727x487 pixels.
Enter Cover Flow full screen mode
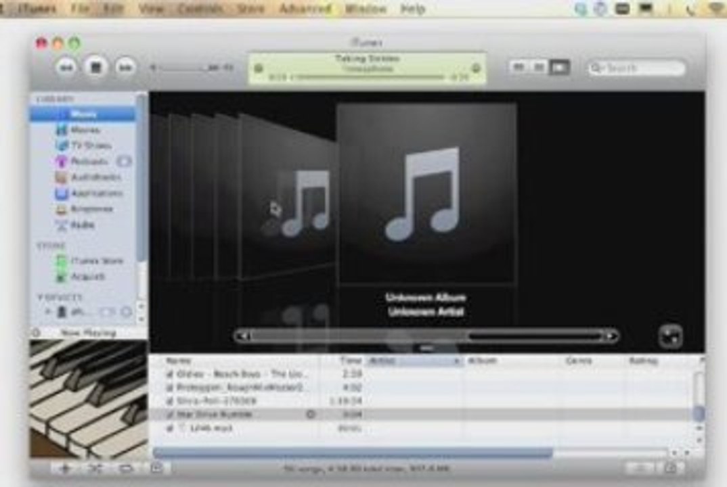pyautogui.click(x=670, y=336)
